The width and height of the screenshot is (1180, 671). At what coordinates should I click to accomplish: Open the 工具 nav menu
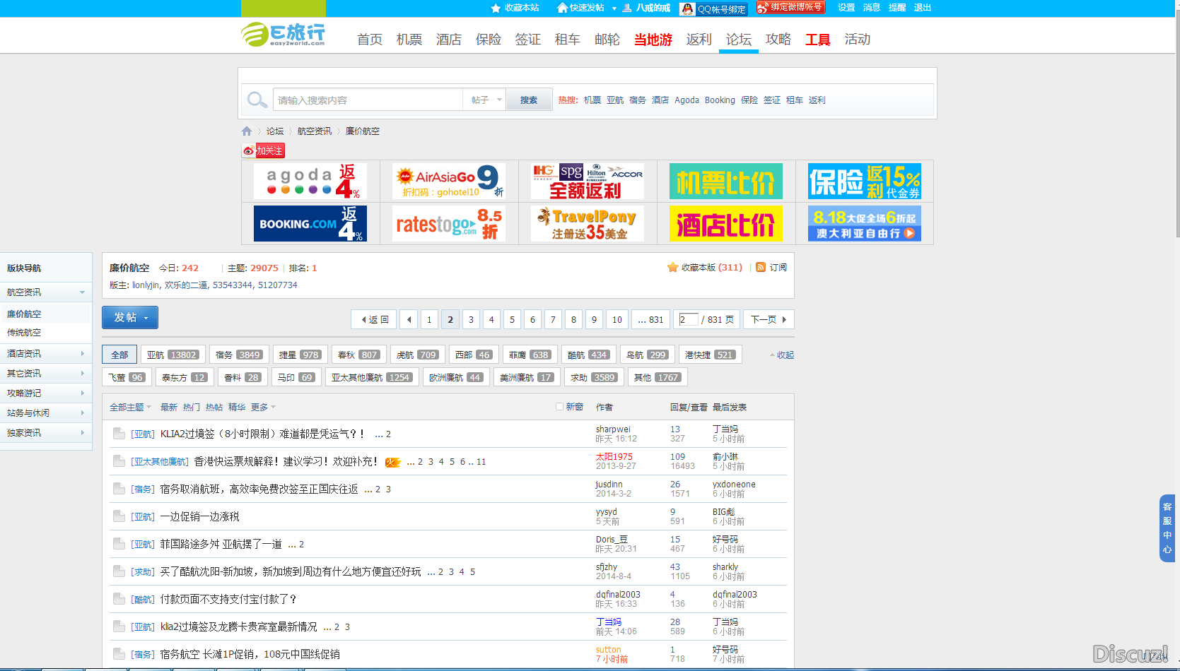[818, 39]
